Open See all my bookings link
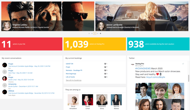Viewport: 190px width, 110px height. point(74,80)
